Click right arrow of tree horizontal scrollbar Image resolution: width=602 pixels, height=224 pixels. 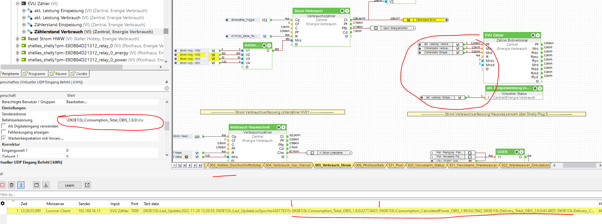click(161, 67)
